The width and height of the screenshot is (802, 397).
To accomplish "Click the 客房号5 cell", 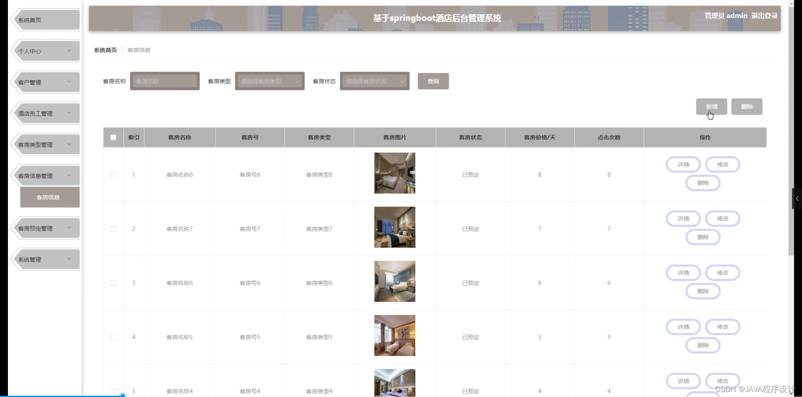I will tap(250, 337).
